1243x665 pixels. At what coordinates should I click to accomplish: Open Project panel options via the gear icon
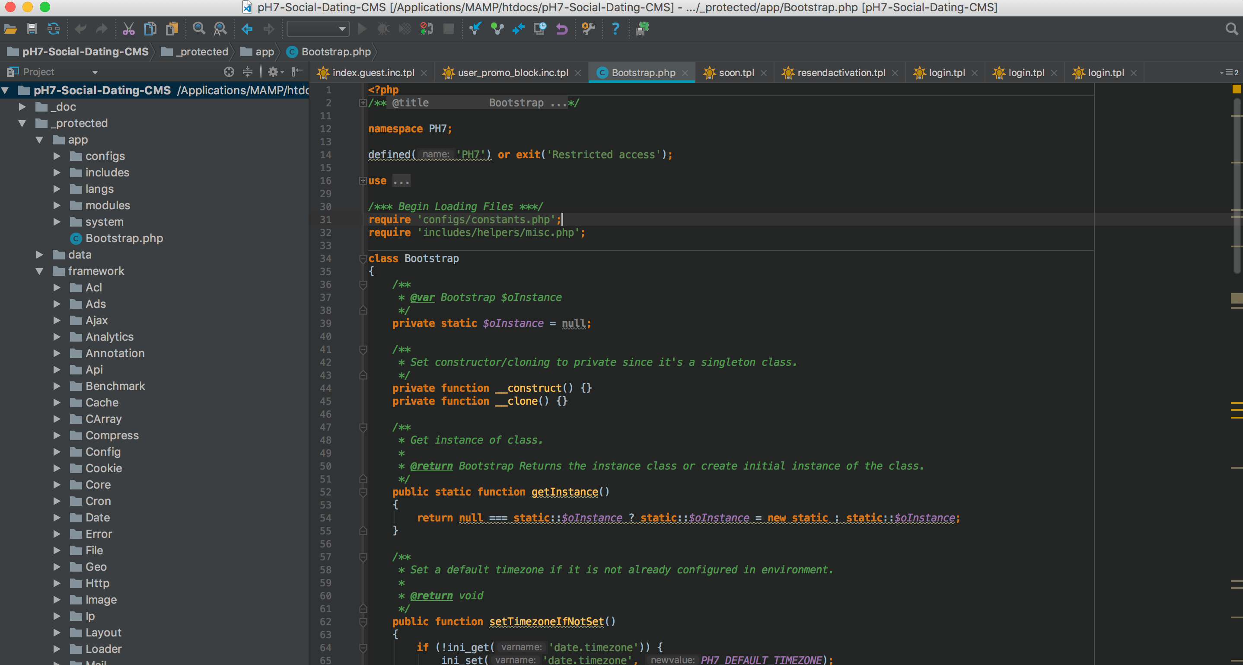coord(274,72)
